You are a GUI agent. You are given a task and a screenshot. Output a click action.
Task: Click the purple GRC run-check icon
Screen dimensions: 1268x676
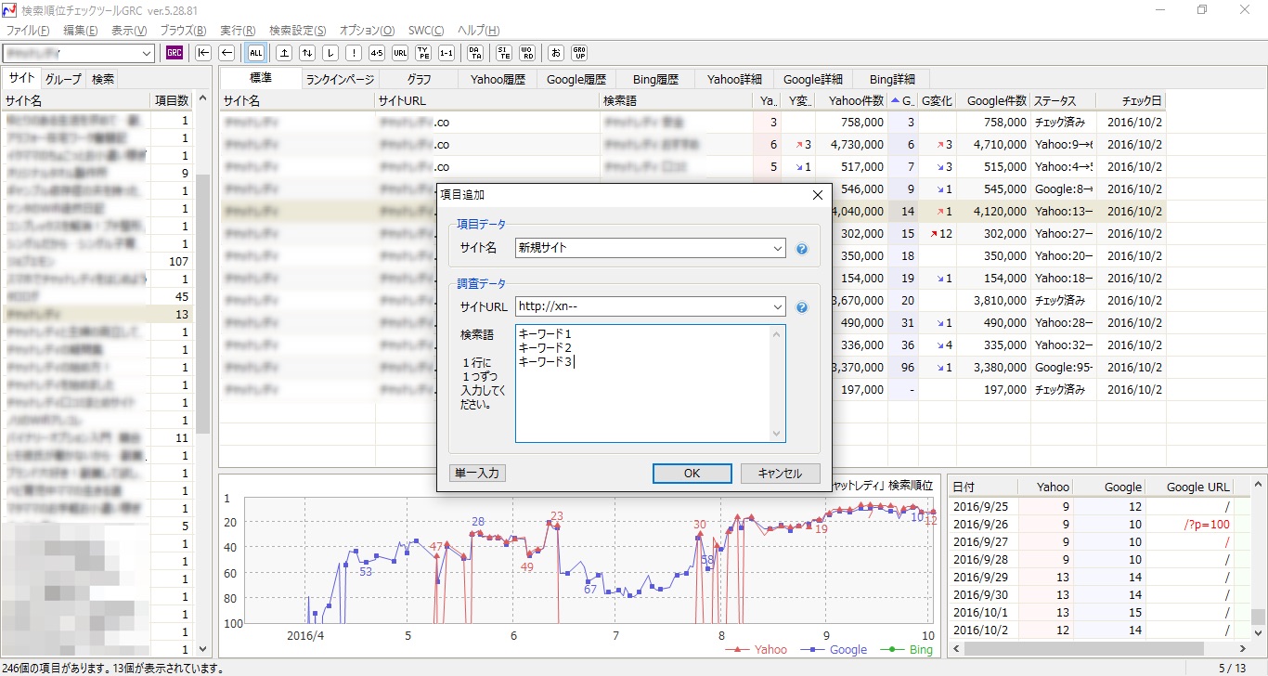tap(175, 53)
